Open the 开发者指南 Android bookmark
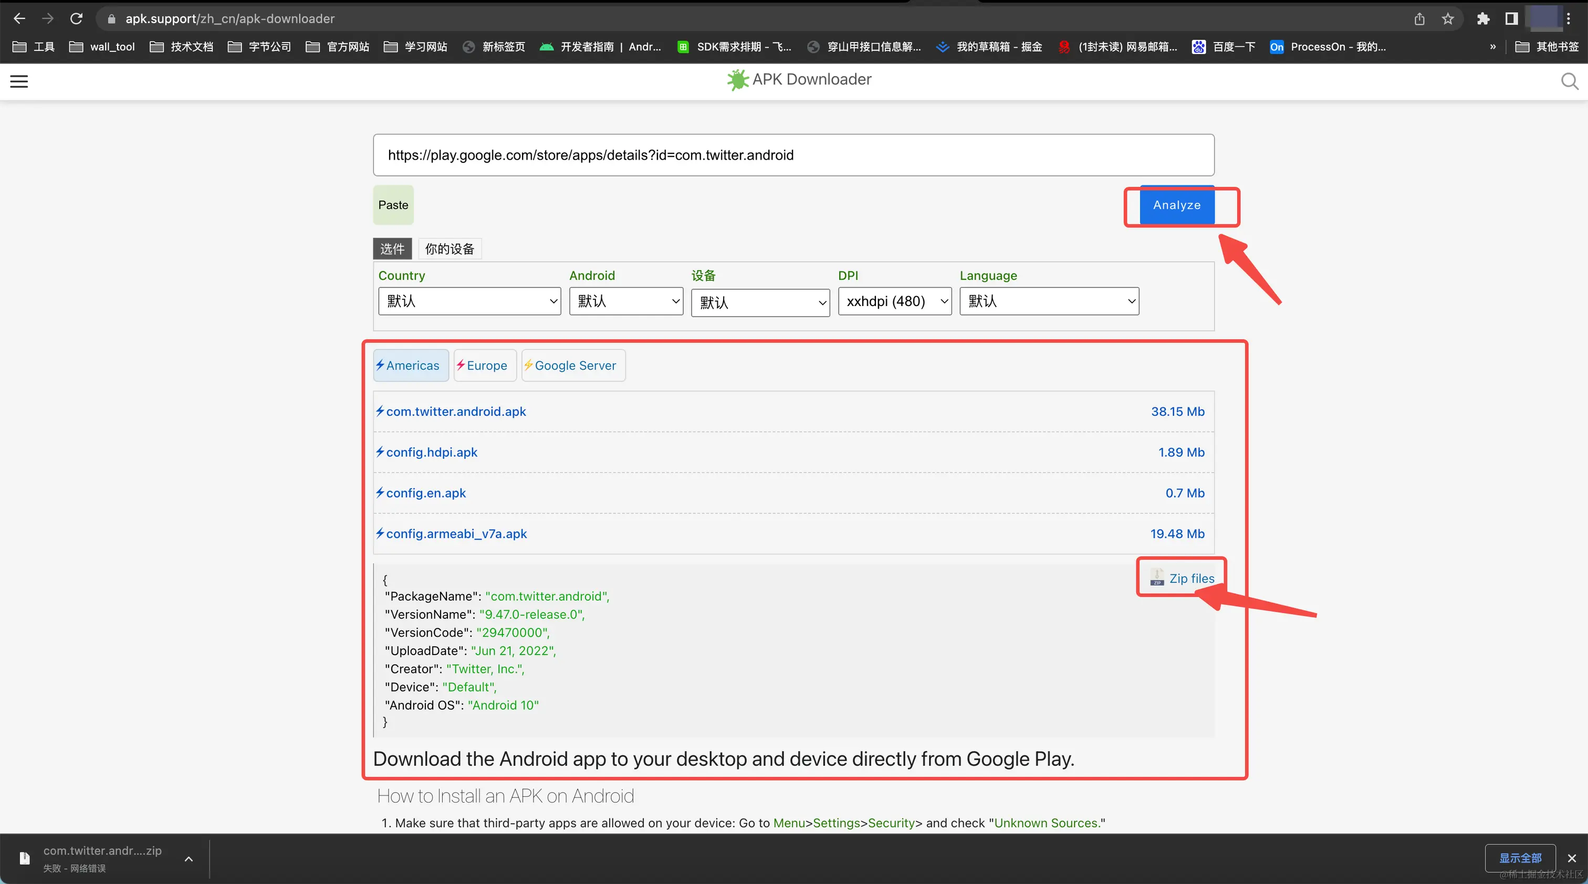This screenshot has height=884, width=1588. [600, 47]
